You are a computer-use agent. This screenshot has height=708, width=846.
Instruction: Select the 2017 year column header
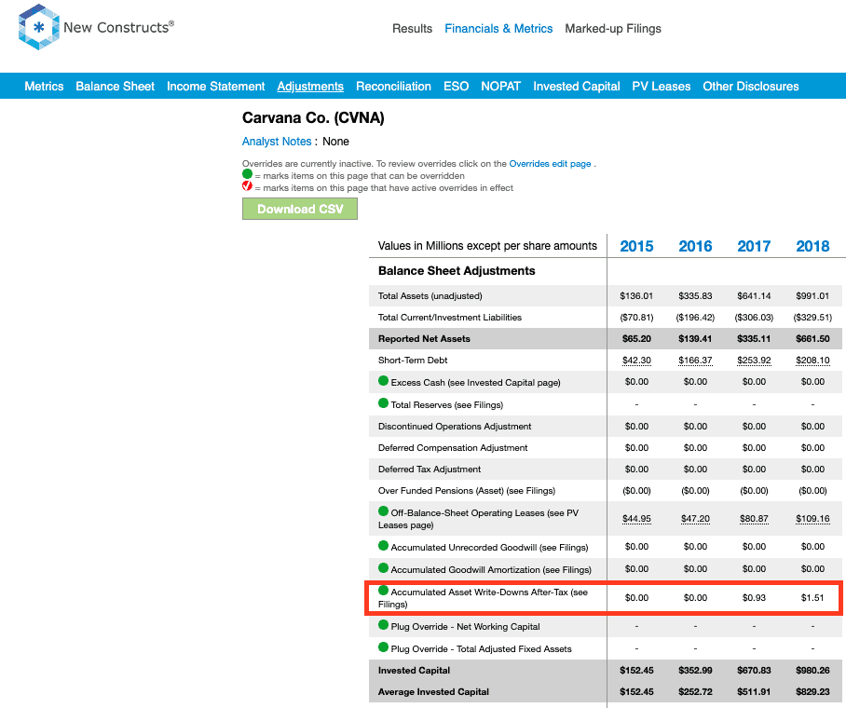[754, 247]
